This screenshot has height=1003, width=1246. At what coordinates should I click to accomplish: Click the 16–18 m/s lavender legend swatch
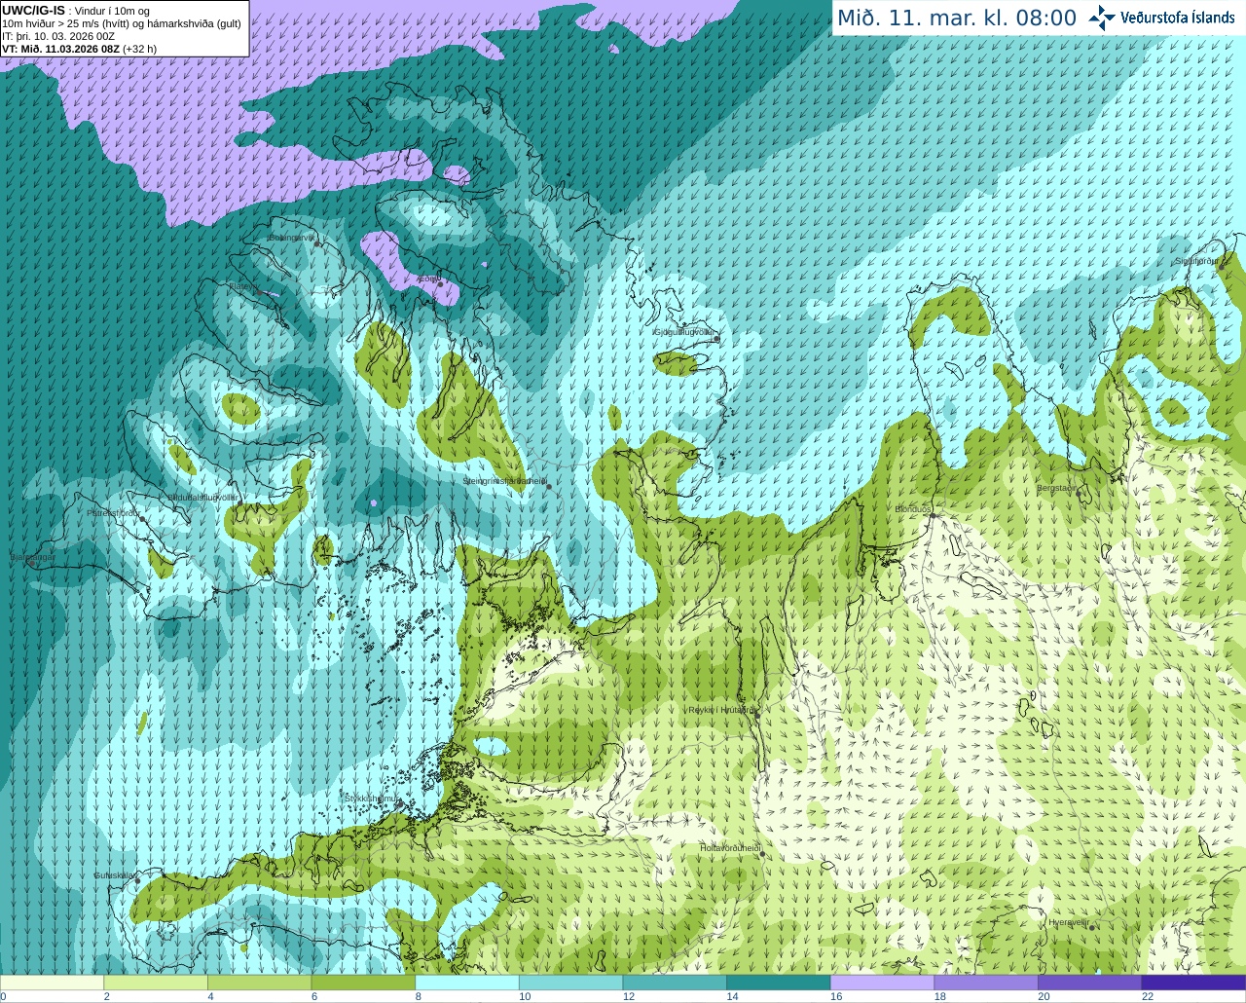click(x=882, y=983)
